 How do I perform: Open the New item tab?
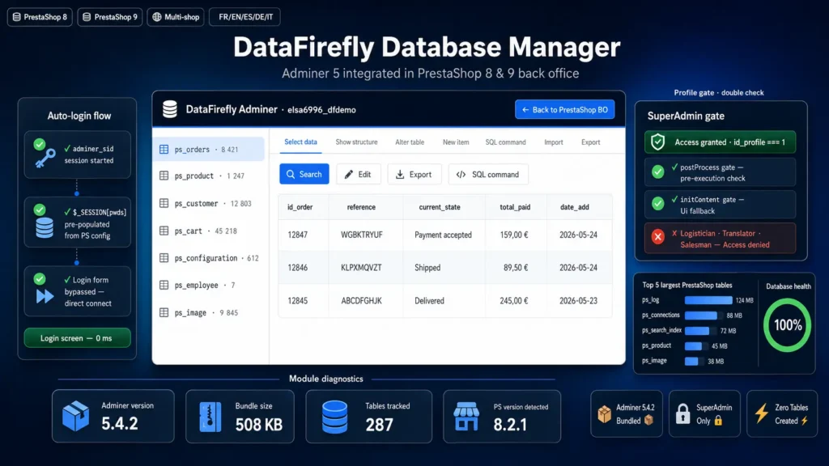coord(456,142)
